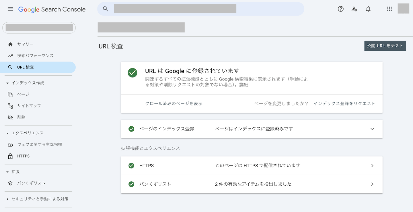Open the property selector dropdown
The image size is (413, 212).
(39, 28)
